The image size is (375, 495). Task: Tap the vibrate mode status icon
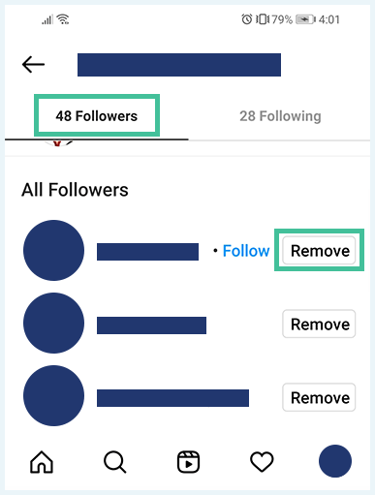point(263,19)
